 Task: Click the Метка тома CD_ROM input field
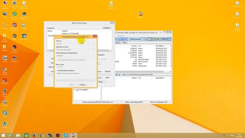75,67
